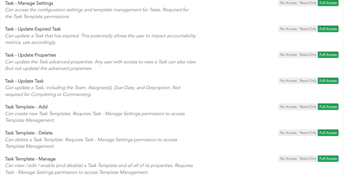The height and width of the screenshot is (178, 347).
Task: Set Task Template - Delete to No Access
Action: coord(288,133)
